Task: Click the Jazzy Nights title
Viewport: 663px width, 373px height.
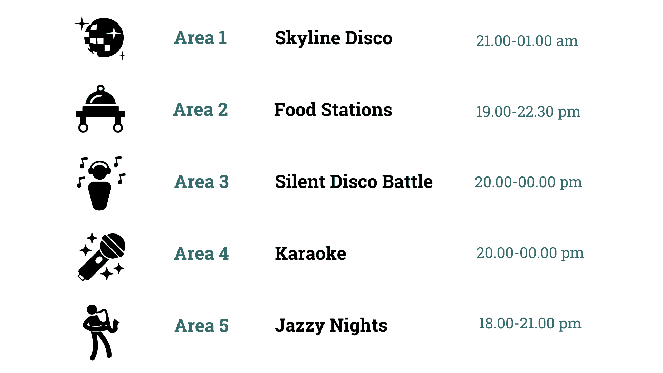Action: click(331, 326)
